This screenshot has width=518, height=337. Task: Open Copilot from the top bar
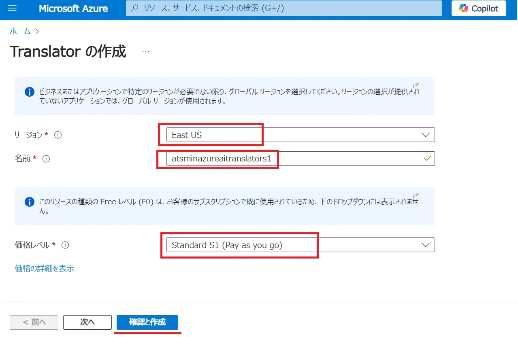pyautogui.click(x=479, y=8)
